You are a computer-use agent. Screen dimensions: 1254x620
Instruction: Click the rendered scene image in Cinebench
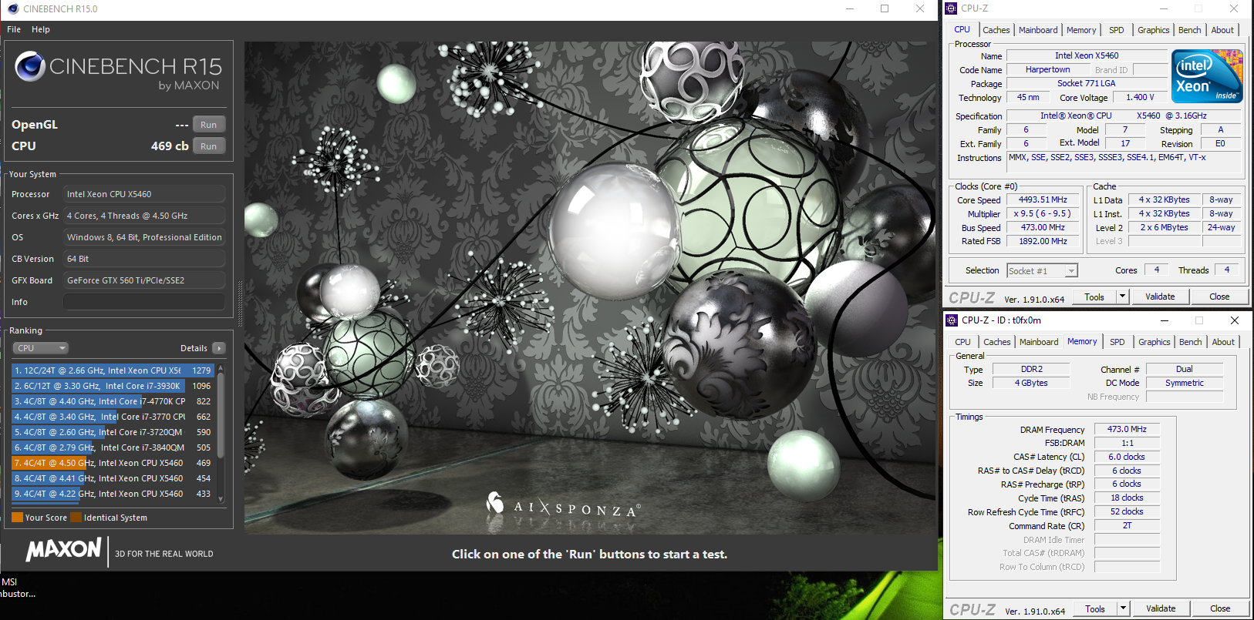(x=589, y=287)
